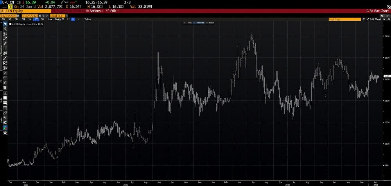This screenshot has width=391, height=186.
Task: Toggle the Track option
Action: pyautogui.click(x=188, y=23)
